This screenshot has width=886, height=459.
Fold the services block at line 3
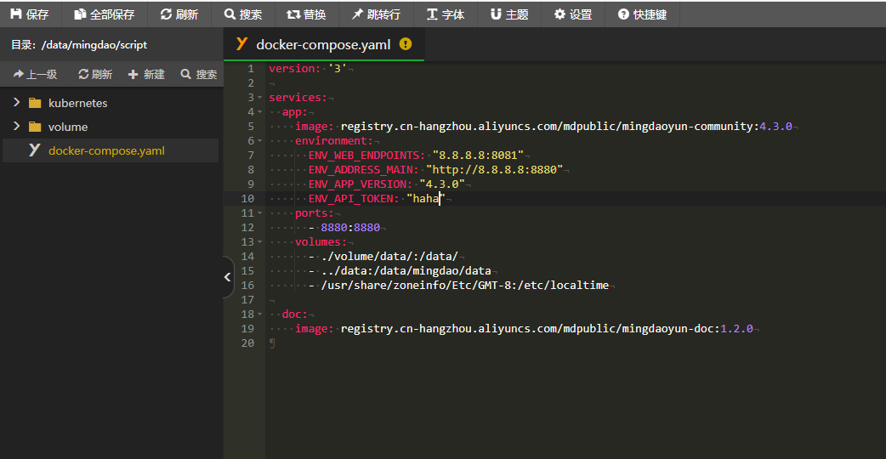pyautogui.click(x=260, y=98)
